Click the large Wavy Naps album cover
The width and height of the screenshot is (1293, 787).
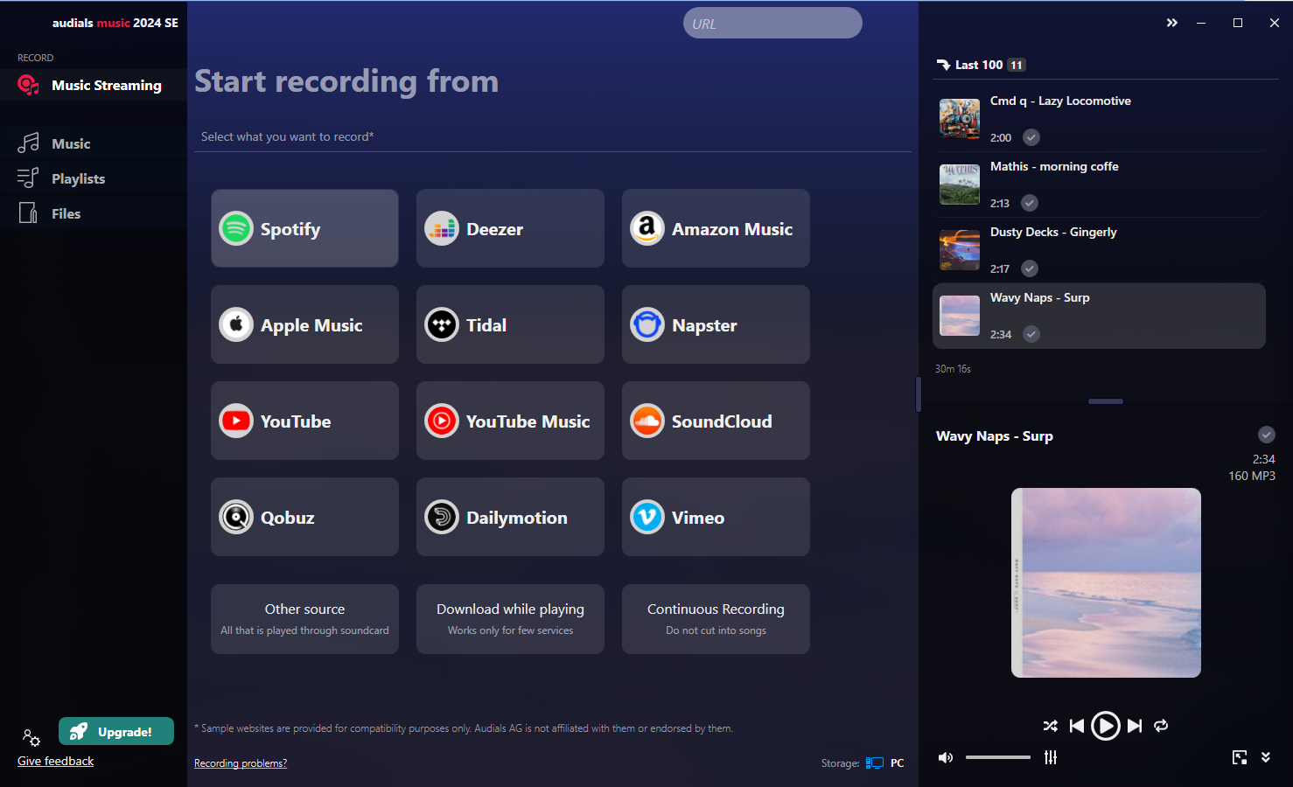pyautogui.click(x=1106, y=582)
